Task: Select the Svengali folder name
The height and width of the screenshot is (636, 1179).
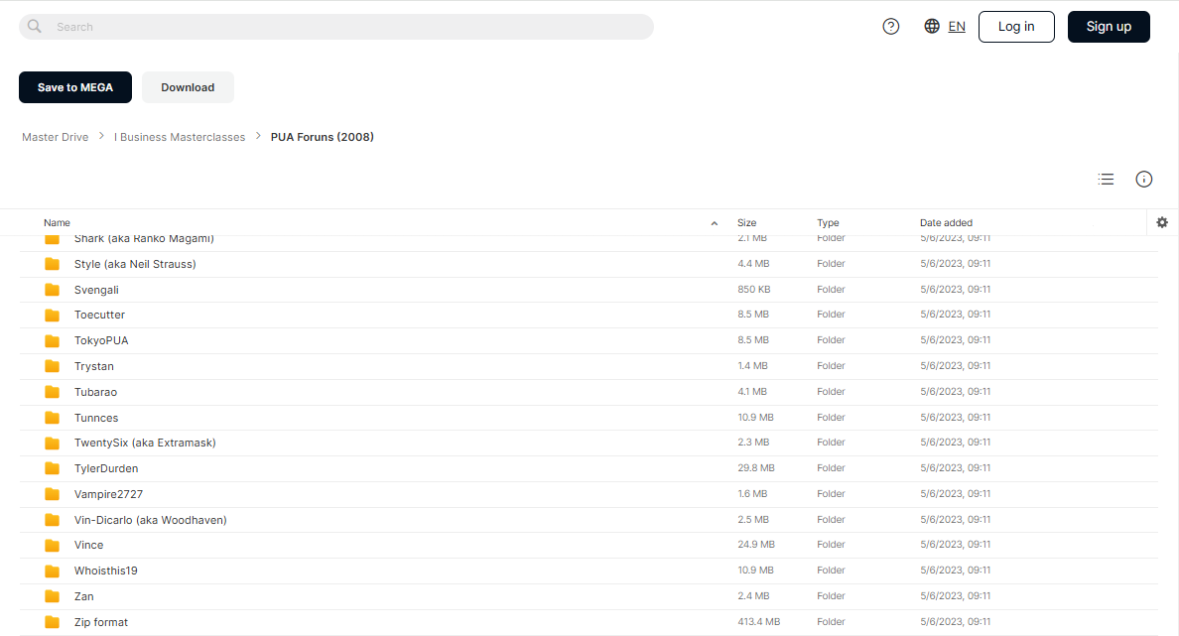Action: (x=96, y=290)
